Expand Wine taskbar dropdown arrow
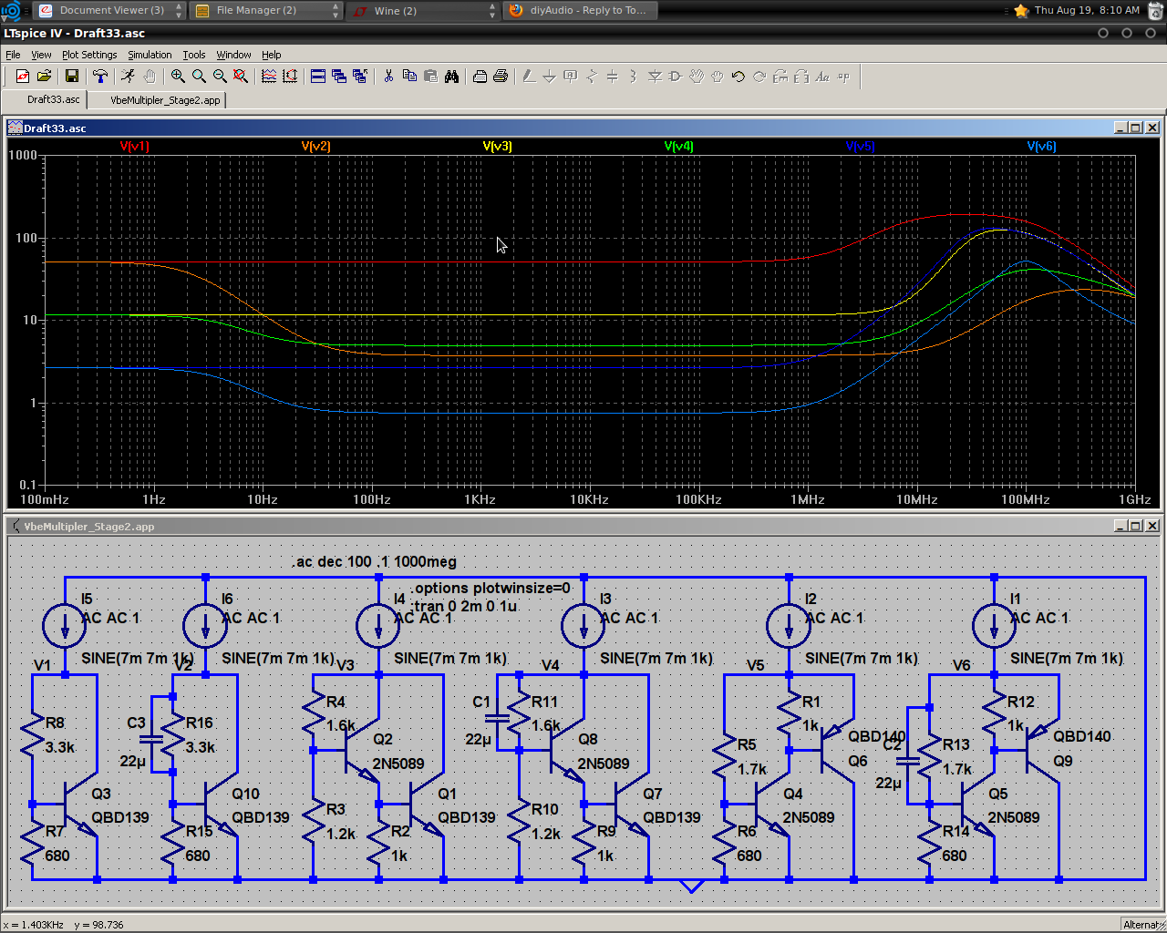The height and width of the screenshot is (933, 1167). coord(493,10)
